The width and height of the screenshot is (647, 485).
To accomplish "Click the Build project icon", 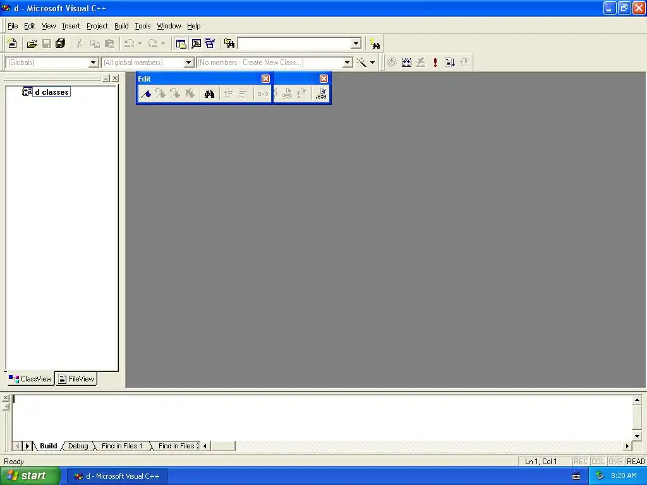I will 406,63.
